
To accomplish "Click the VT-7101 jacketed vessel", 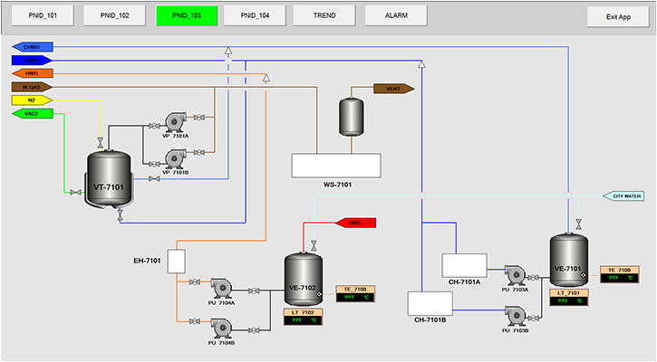I will [x=109, y=180].
